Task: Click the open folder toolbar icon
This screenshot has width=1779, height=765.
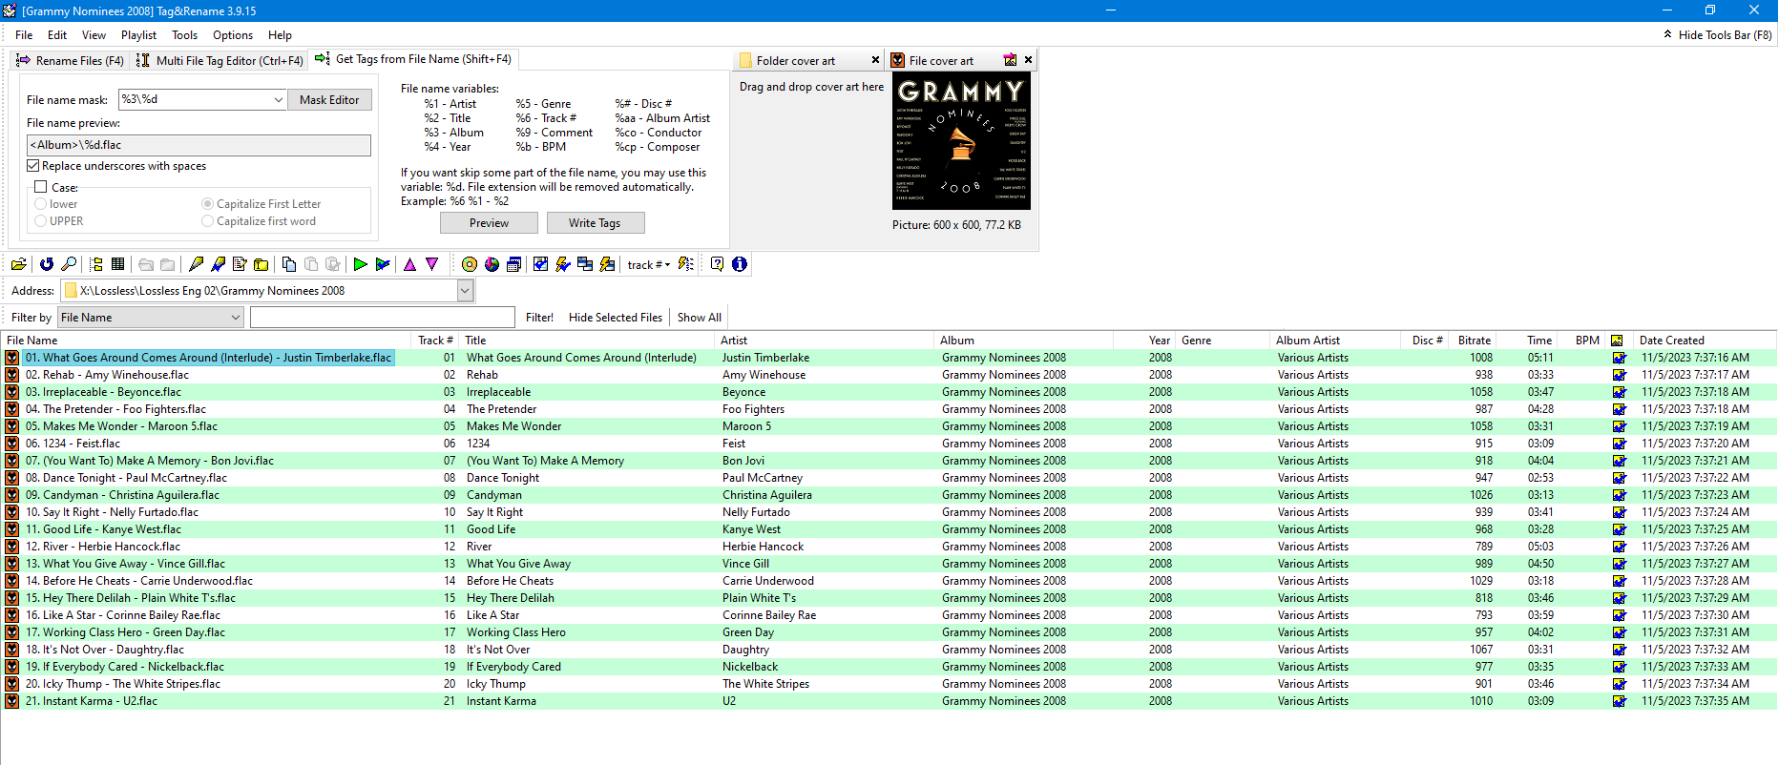Action: point(18,264)
